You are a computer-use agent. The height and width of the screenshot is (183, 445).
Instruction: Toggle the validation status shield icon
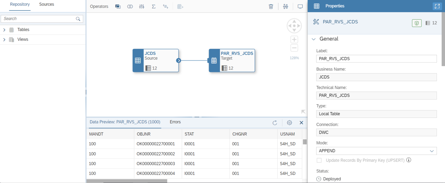tap(417, 23)
